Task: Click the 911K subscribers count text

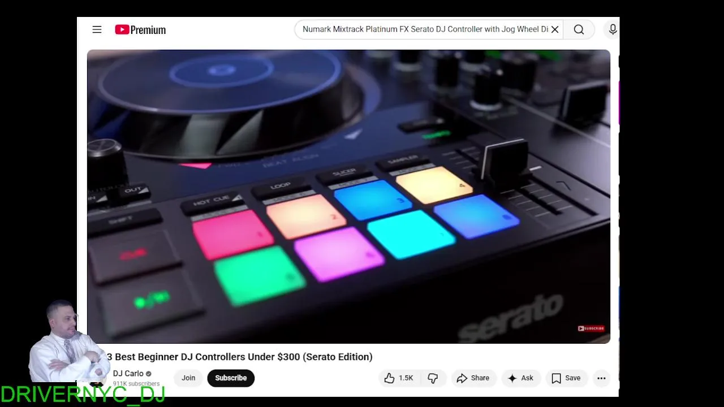Action: click(x=136, y=384)
